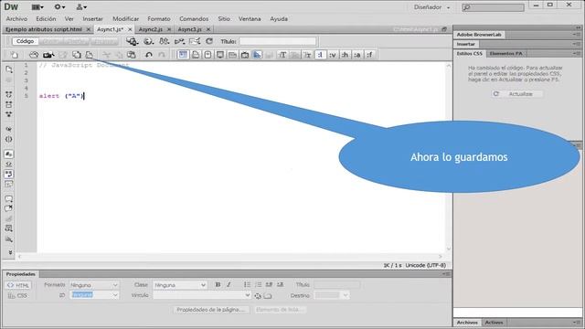The height and width of the screenshot is (329, 585).
Task: Click the Unordered list icon in properties
Action: pos(247,284)
